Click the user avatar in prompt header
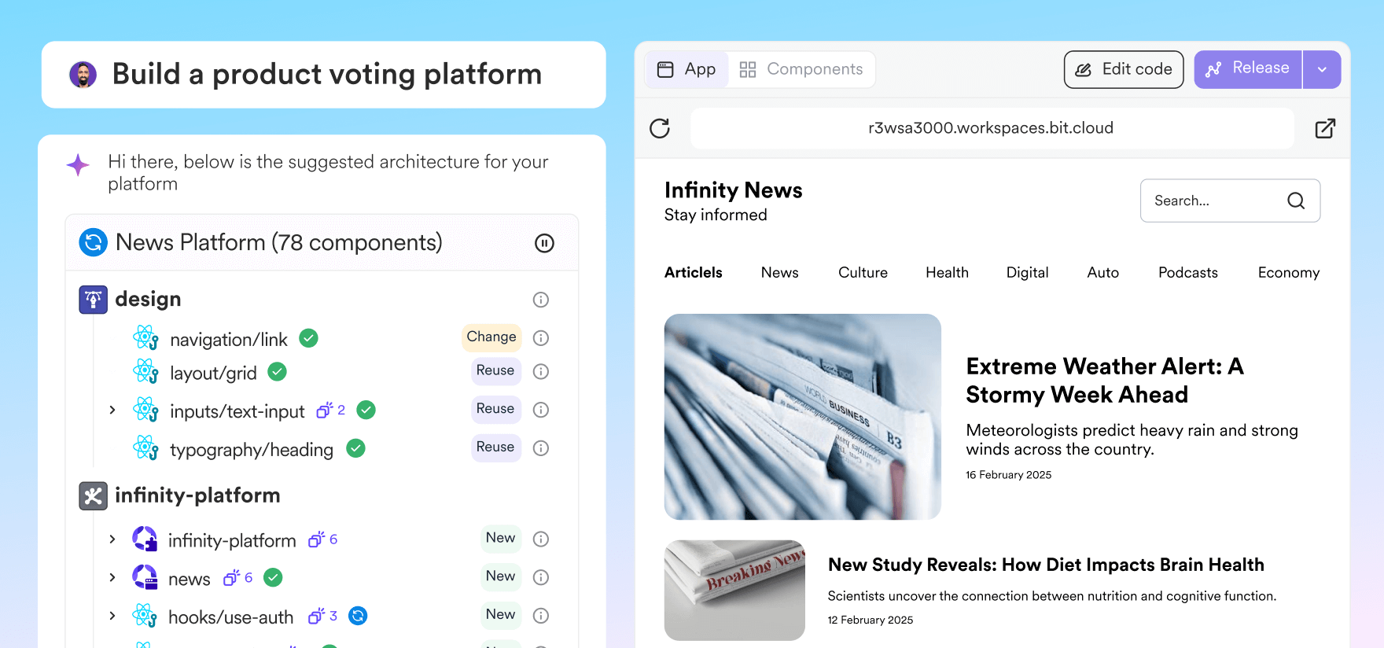This screenshot has width=1384, height=648. tap(83, 75)
